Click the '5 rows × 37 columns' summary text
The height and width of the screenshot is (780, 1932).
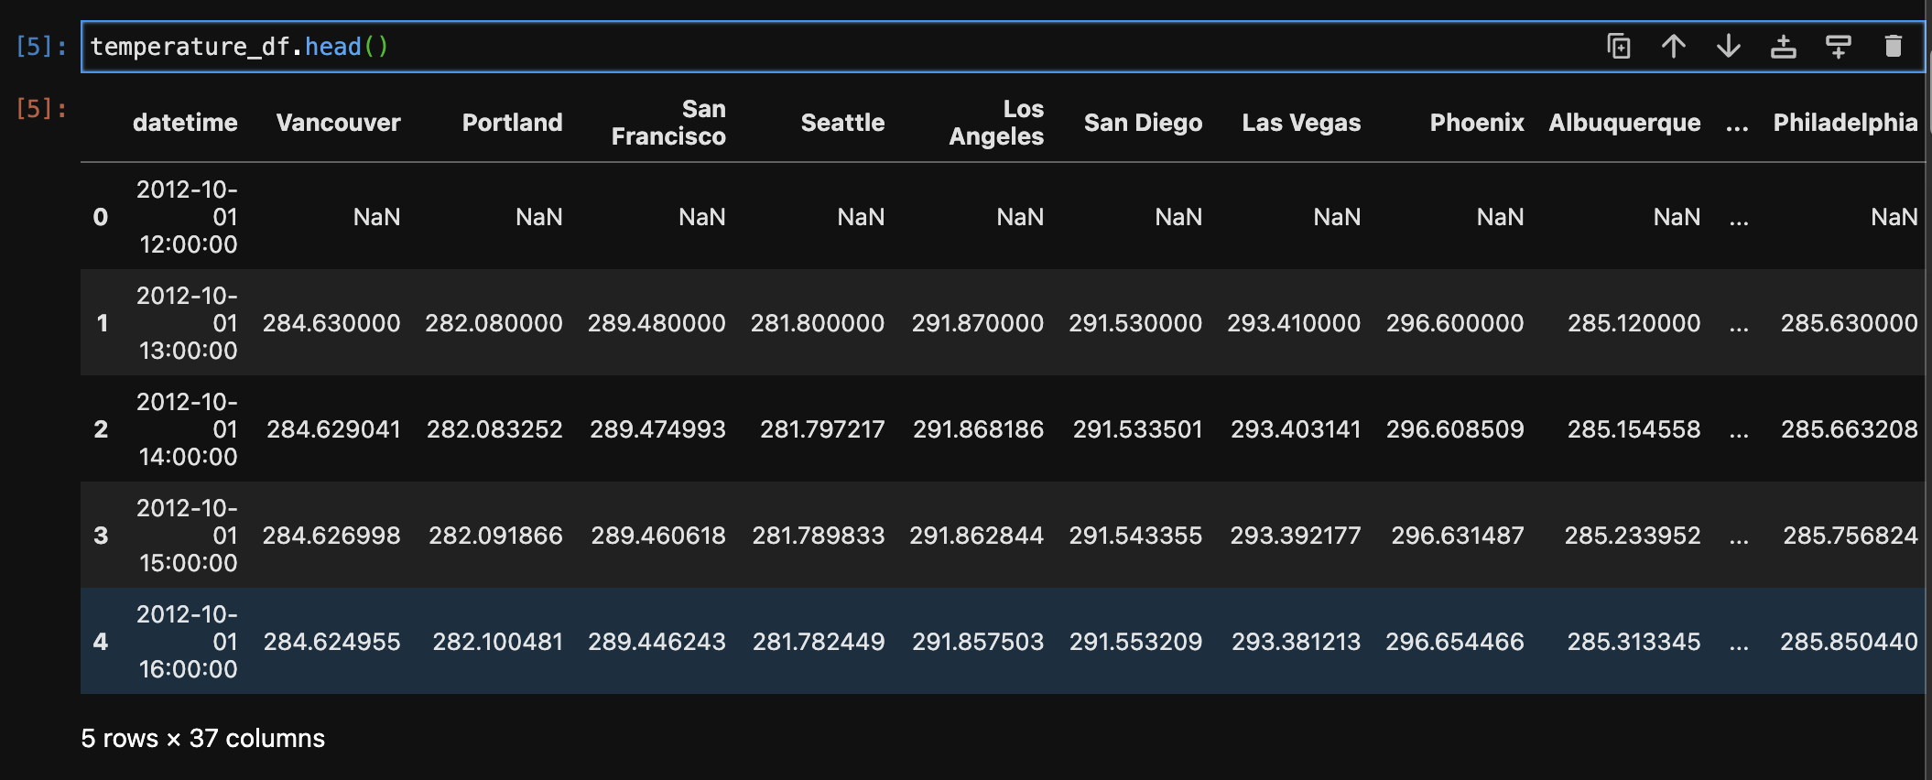click(202, 739)
